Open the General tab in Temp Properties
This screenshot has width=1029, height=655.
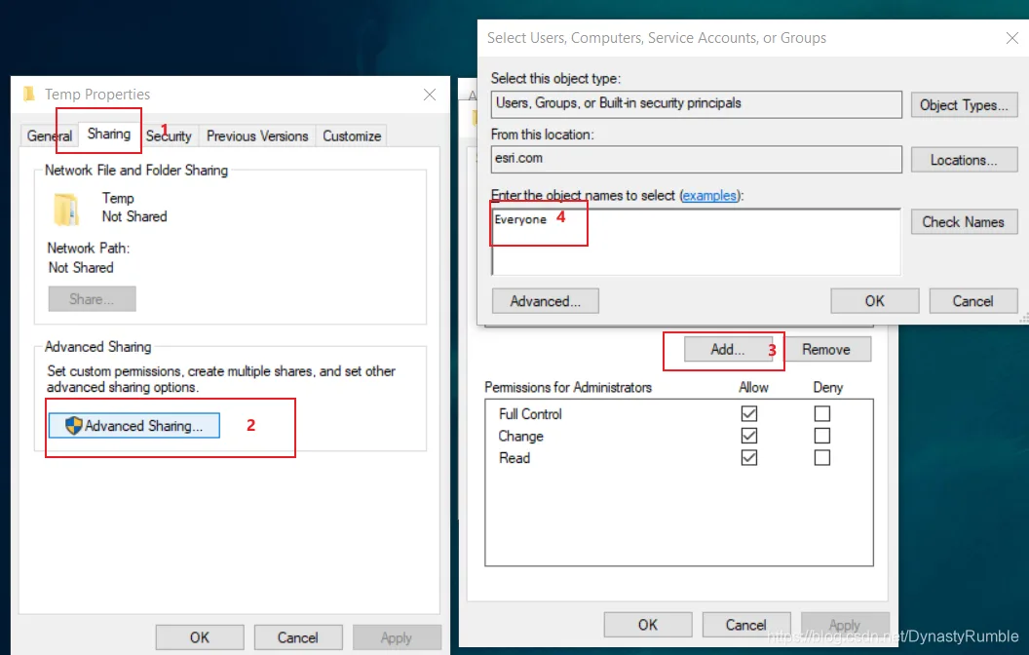coord(50,135)
